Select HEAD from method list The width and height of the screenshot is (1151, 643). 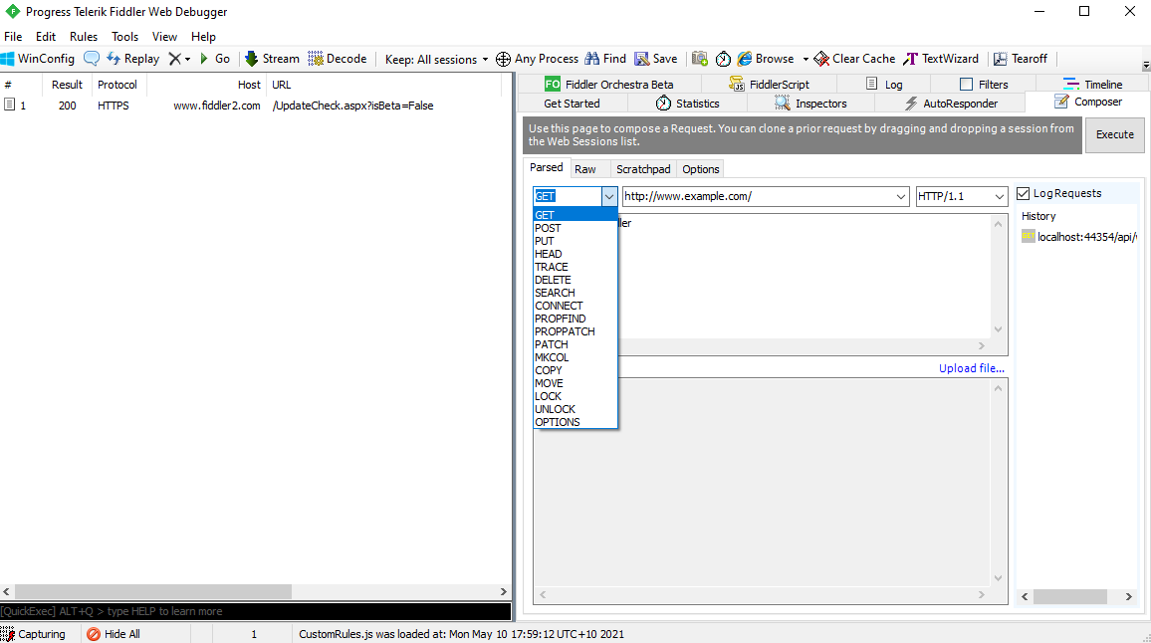click(x=575, y=254)
